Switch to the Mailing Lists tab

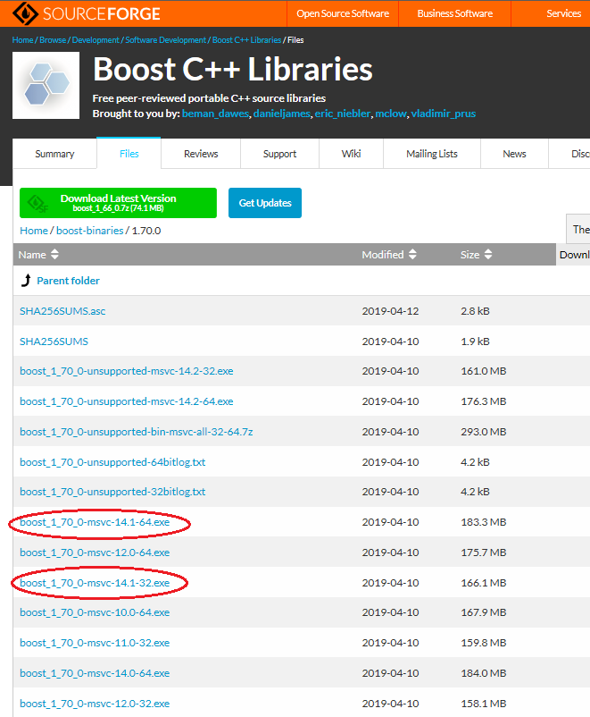coord(431,154)
